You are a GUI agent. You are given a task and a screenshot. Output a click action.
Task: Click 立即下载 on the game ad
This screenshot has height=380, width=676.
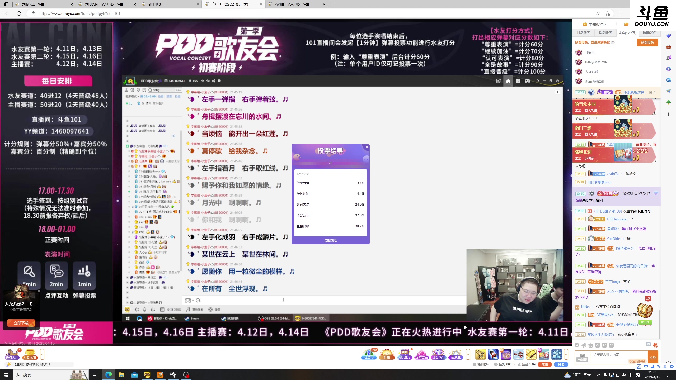tap(21, 323)
